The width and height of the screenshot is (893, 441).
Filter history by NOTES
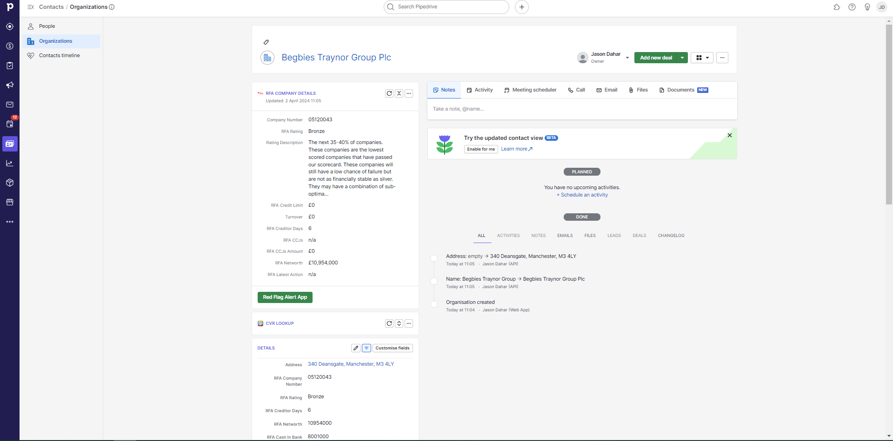pyautogui.click(x=539, y=236)
